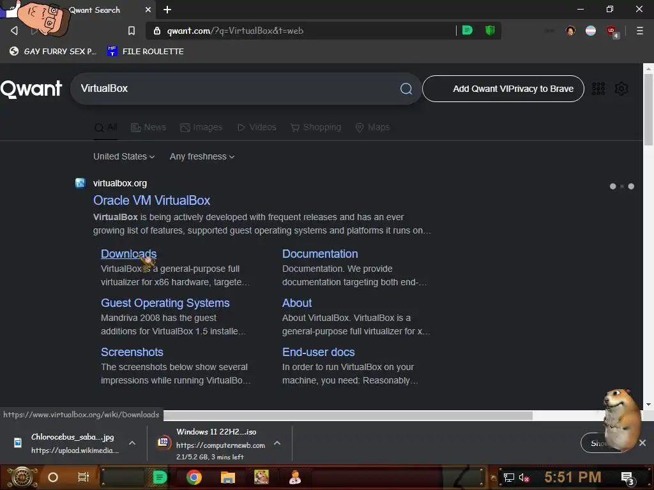The image size is (654, 490).
Task: Click Add Qwant VIPrivacy to Brave
Action: click(503, 89)
